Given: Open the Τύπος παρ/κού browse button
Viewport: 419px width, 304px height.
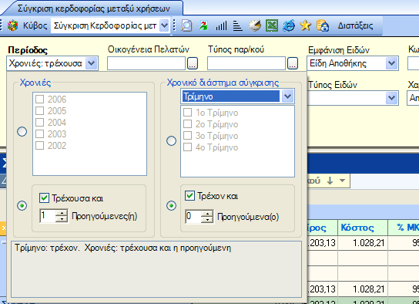Looking at the screenshot, I should tap(293, 63).
